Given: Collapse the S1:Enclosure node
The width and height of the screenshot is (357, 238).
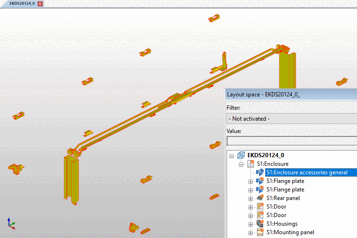Looking at the screenshot, I should tap(241, 164).
